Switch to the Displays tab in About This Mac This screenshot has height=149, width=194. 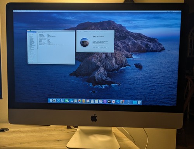pyautogui.click(x=90, y=32)
